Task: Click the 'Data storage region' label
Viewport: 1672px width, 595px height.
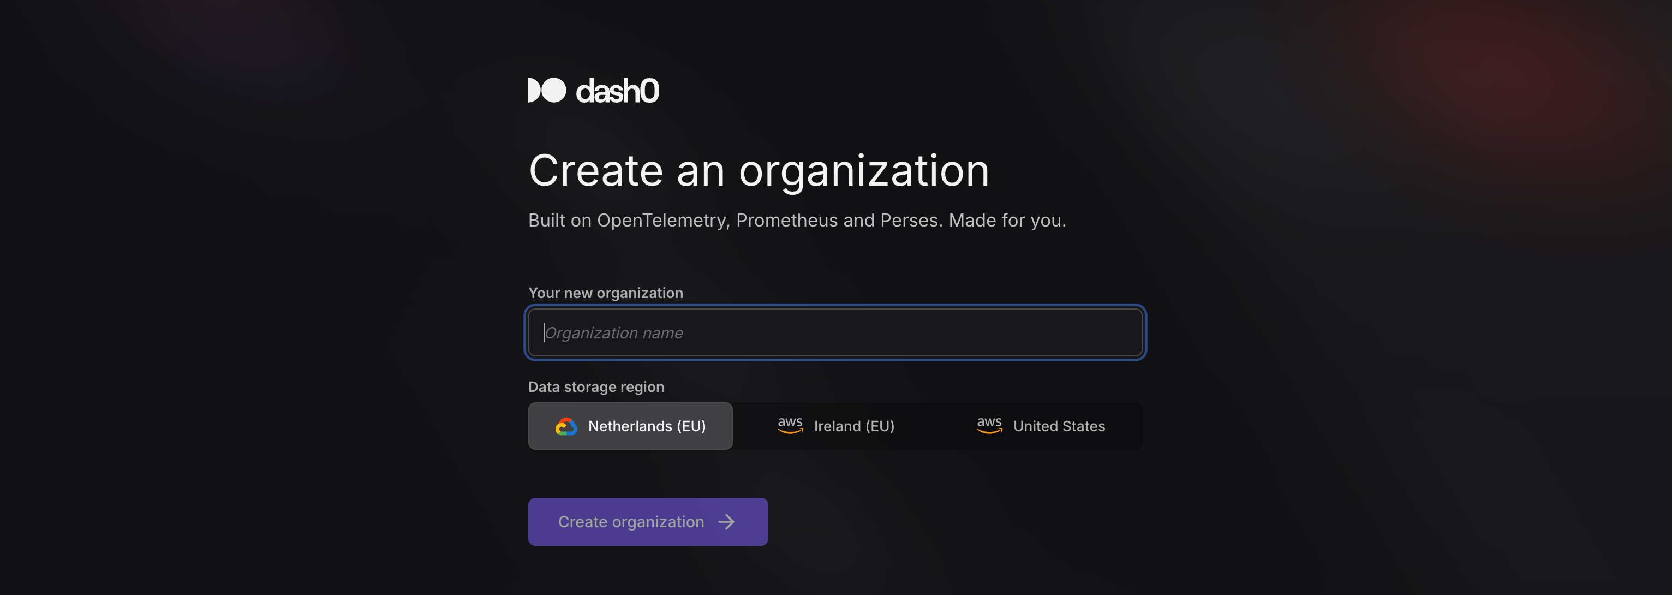Action: (596, 386)
